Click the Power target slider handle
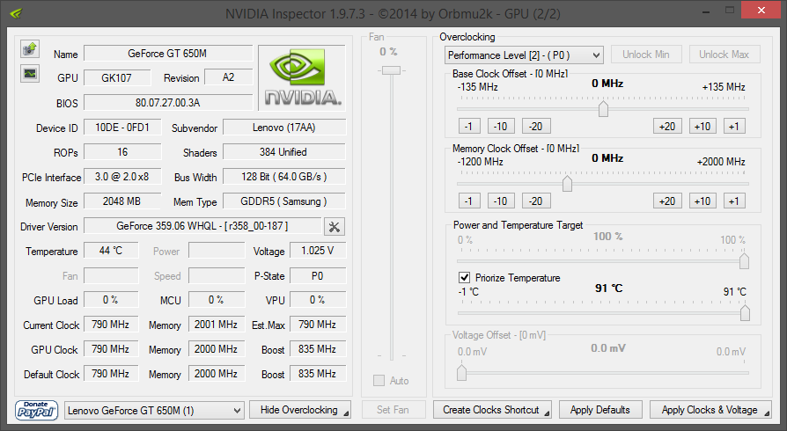The height and width of the screenshot is (431, 787). coord(745,261)
